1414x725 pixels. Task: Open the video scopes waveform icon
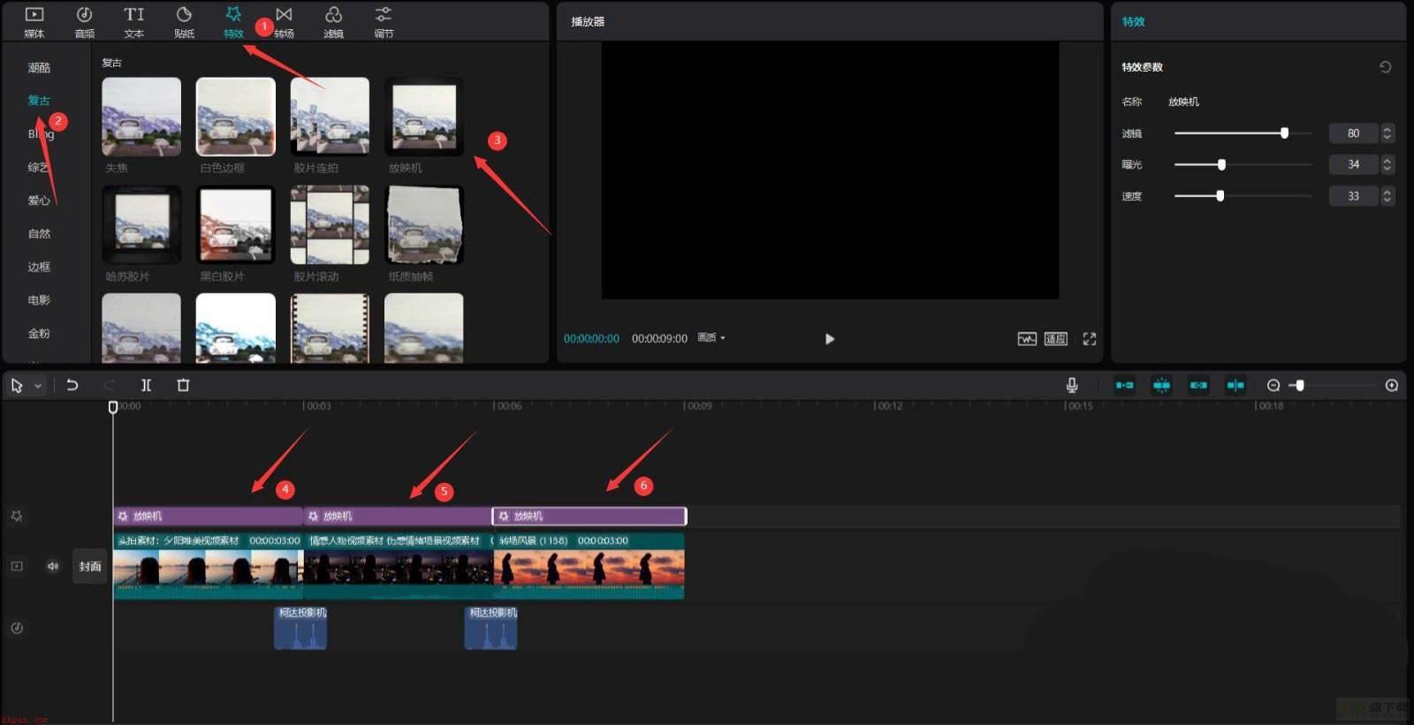pyautogui.click(x=1027, y=339)
